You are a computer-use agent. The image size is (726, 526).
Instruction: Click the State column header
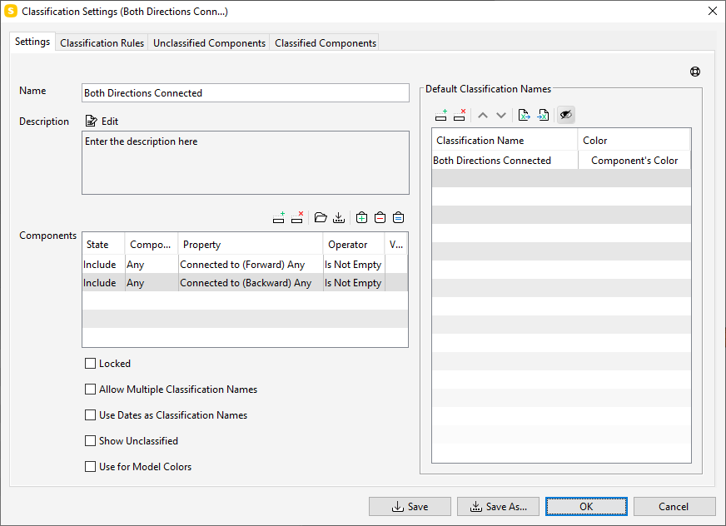103,244
